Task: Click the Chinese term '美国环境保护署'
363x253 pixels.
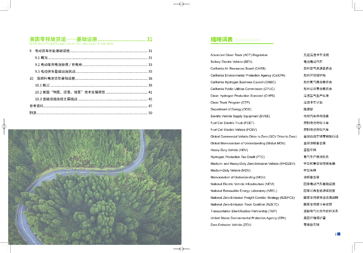Action: pyautogui.click(x=315, y=218)
